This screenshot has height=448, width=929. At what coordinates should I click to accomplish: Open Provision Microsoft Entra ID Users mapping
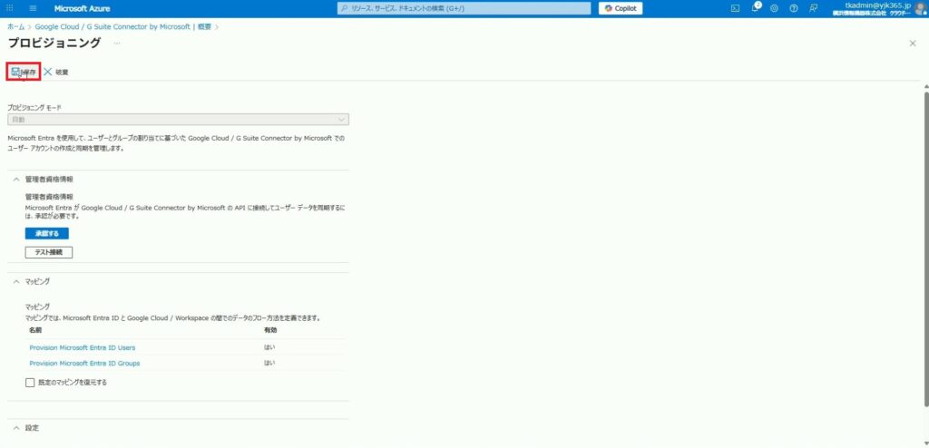tap(83, 347)
